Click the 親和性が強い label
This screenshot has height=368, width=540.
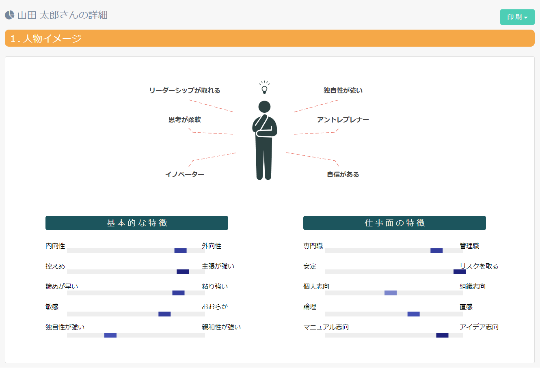pos(221,327)
